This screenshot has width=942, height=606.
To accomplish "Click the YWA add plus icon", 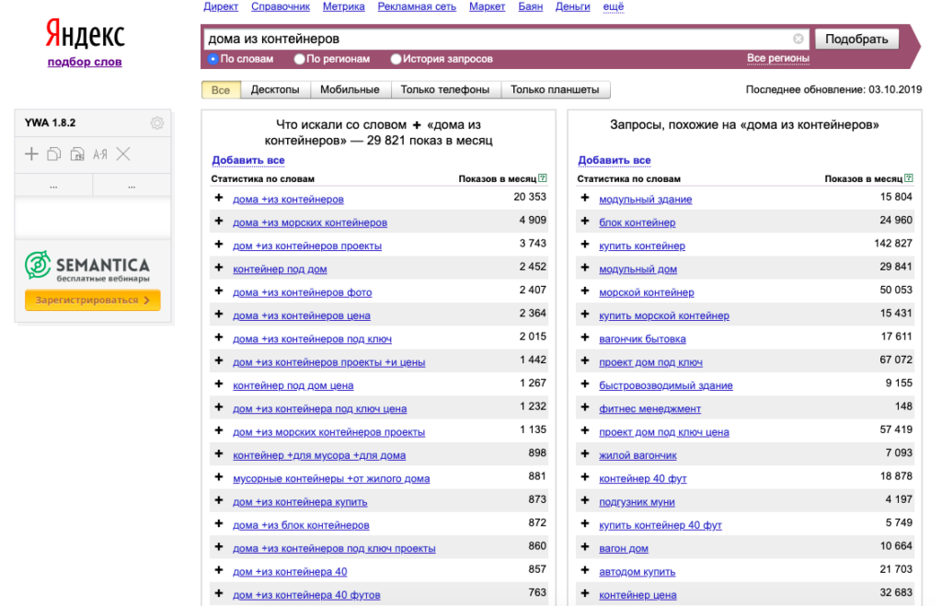I will pyautogui.click(x=31, y=154).
